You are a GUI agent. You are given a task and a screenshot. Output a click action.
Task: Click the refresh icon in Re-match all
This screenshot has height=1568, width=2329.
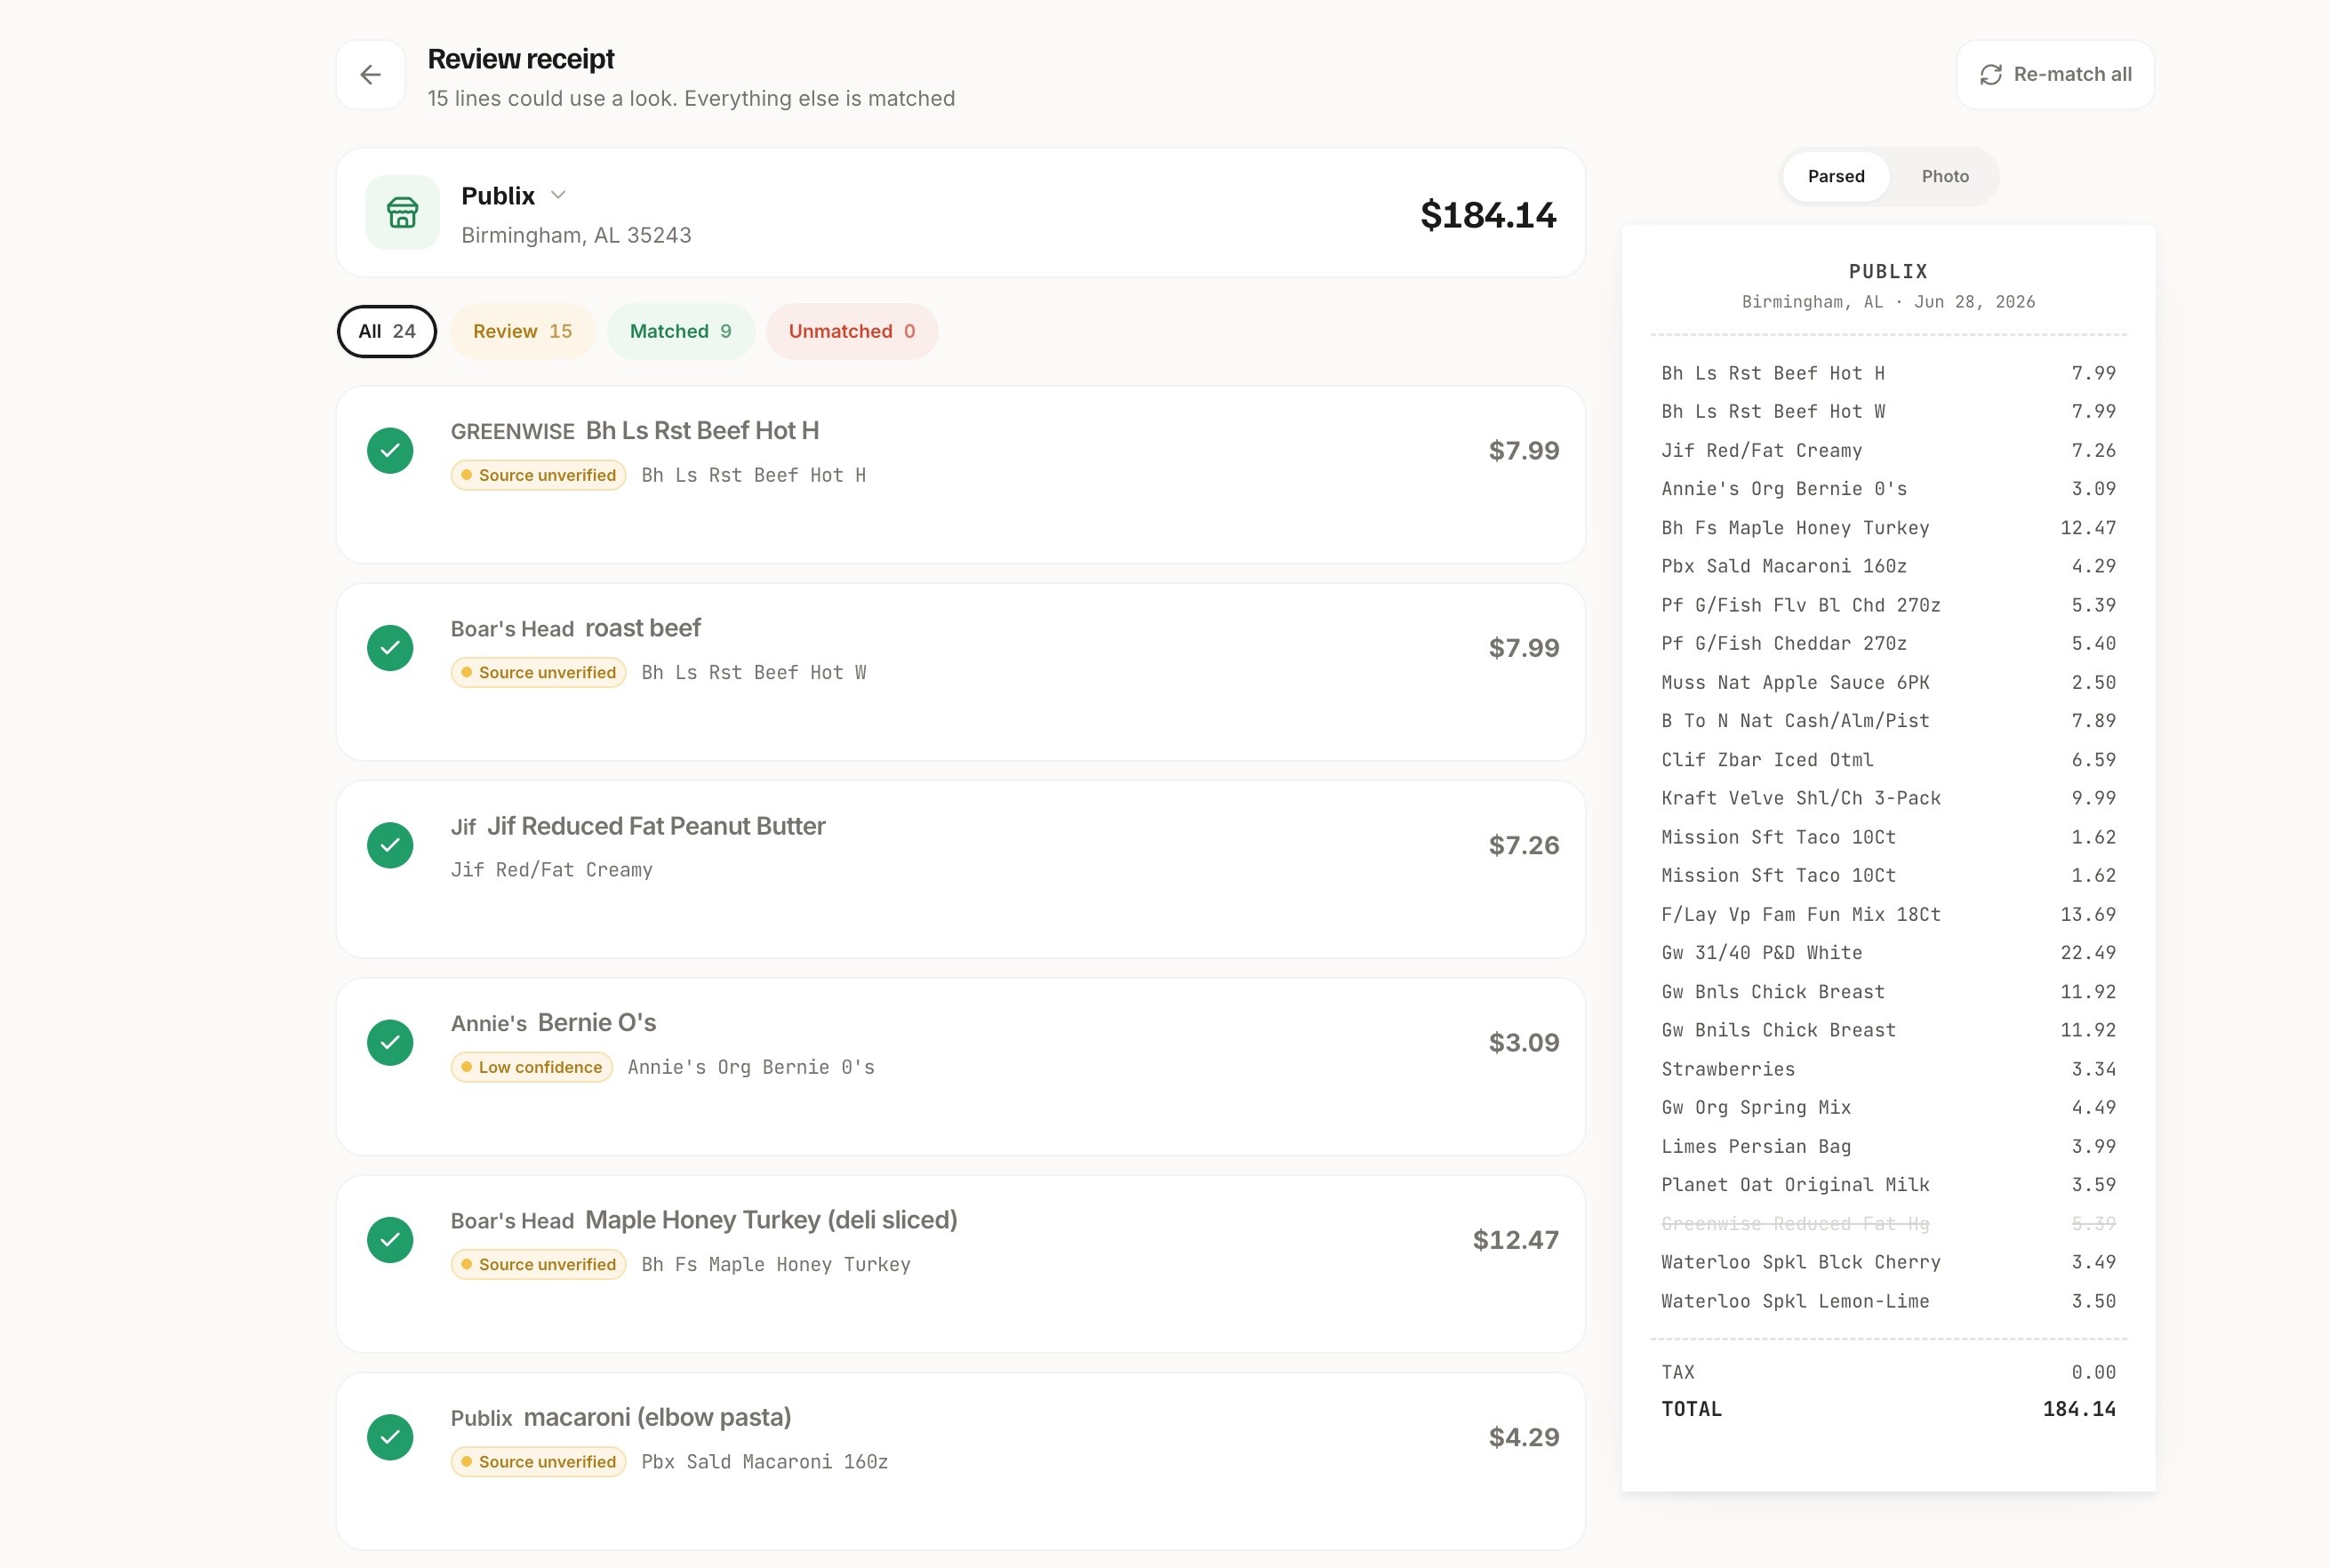click(1990, 75)
